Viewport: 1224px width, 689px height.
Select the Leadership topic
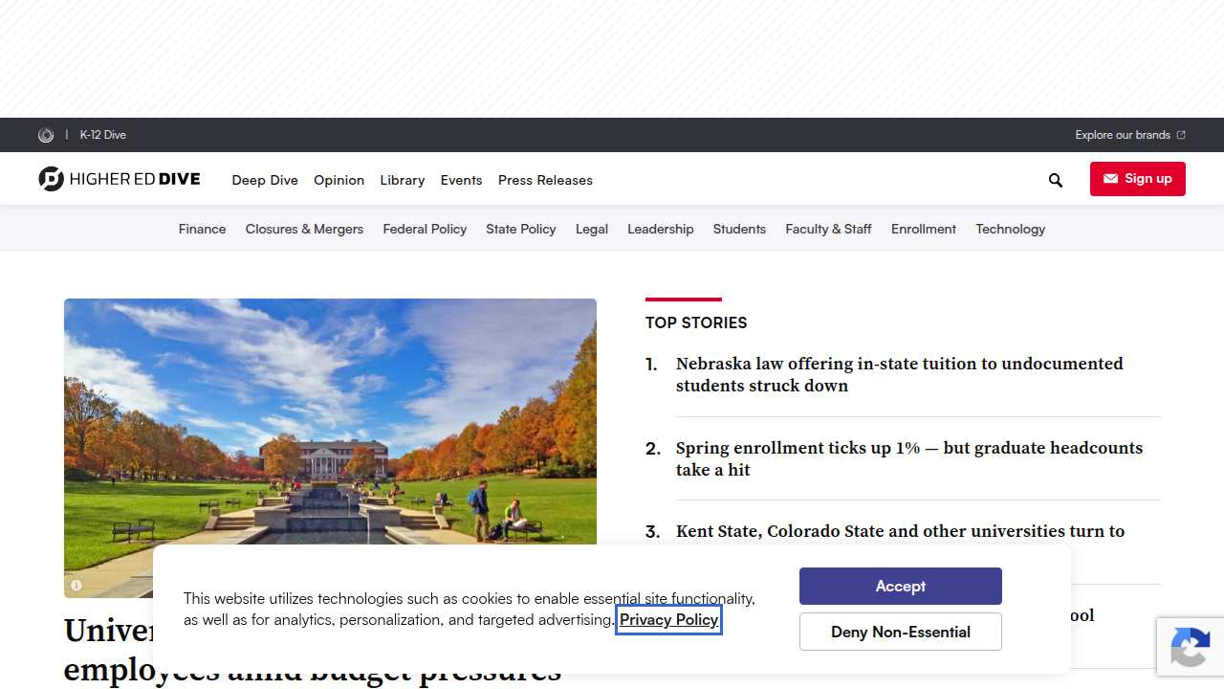coord(661,229)
